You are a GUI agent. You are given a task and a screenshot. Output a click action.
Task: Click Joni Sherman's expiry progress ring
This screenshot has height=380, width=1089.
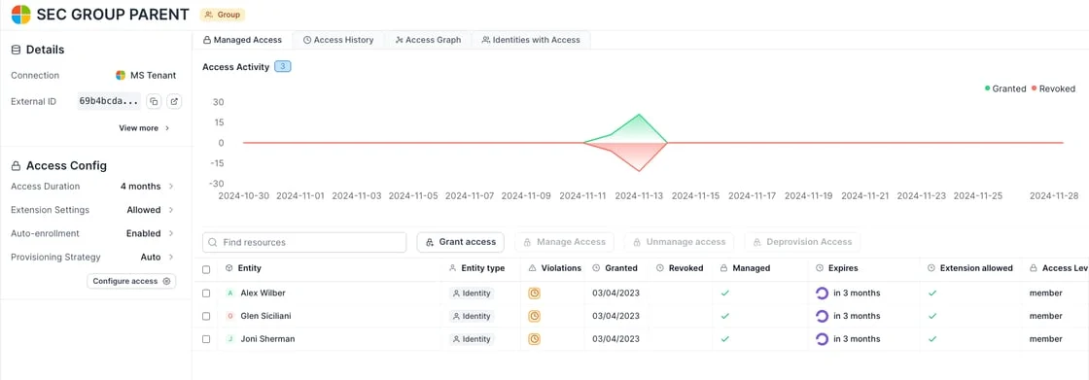(x=822, y=339)
